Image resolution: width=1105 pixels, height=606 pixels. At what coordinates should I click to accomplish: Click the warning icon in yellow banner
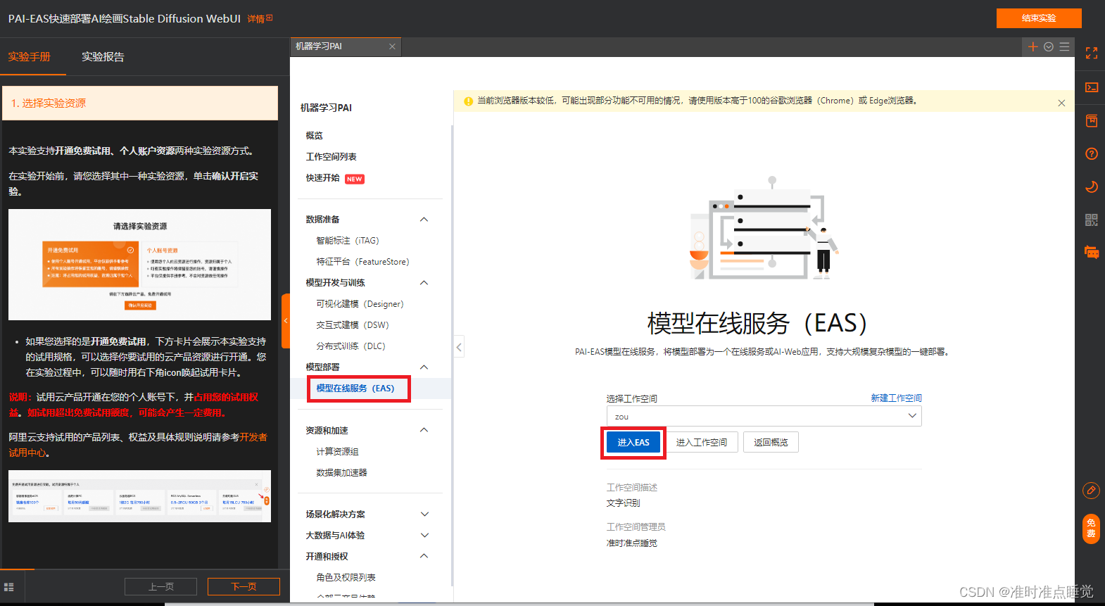click(x=468, y=101)
